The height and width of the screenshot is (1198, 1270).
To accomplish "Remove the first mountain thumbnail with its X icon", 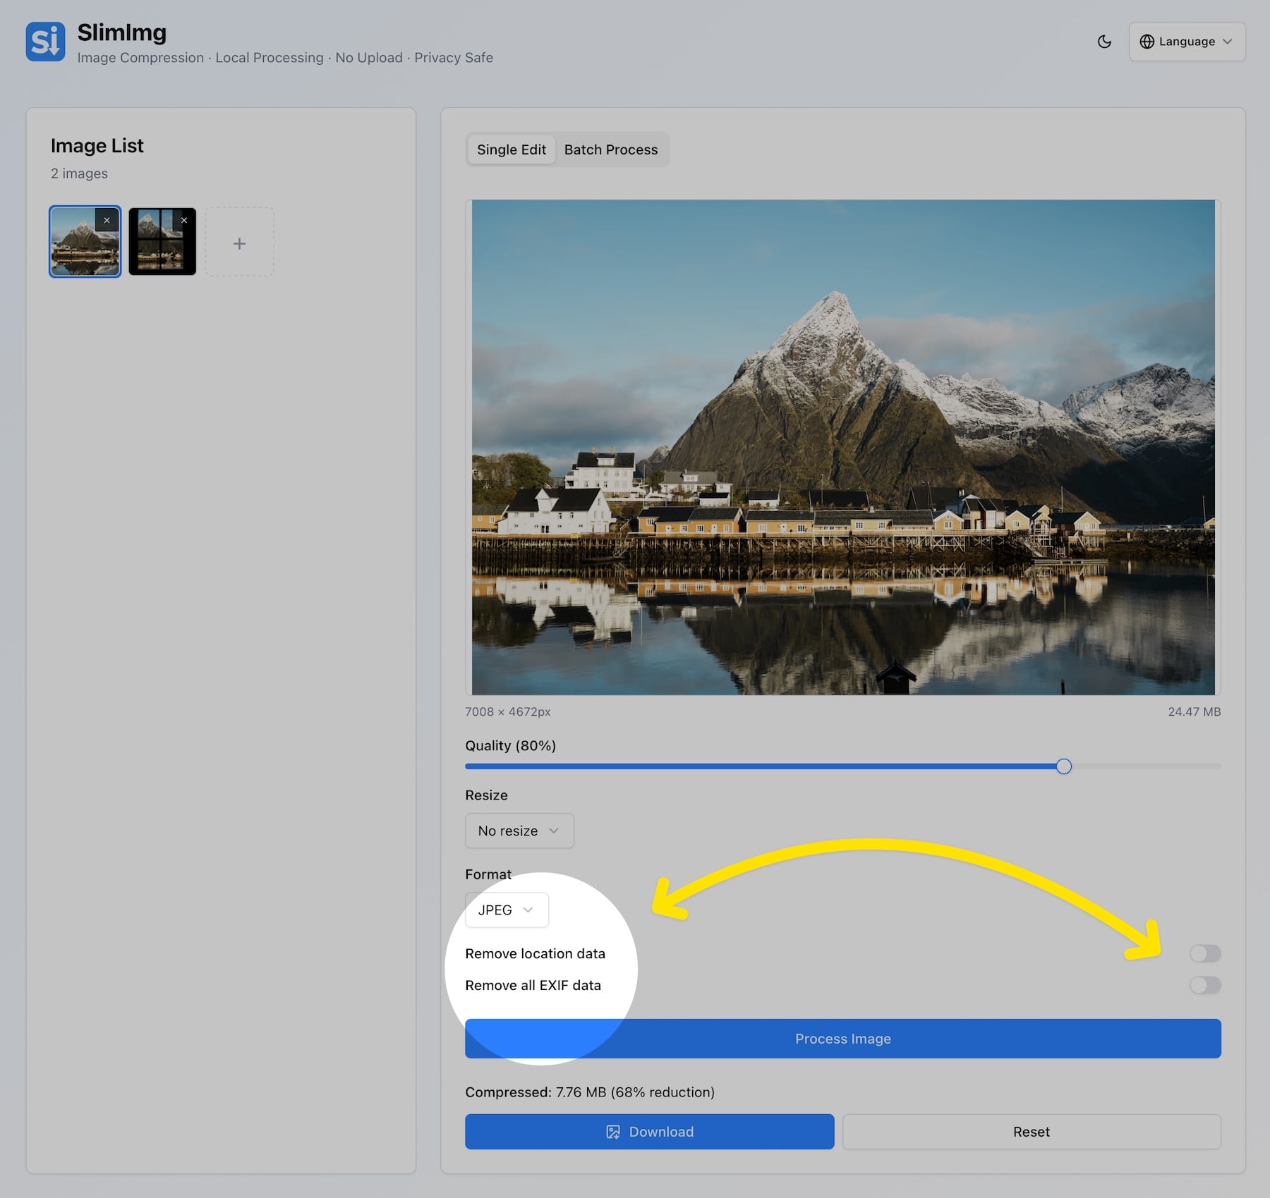I will (x=107, y=220).
